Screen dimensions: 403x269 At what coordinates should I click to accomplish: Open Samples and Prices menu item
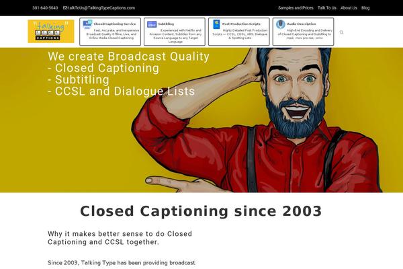(x=296, y=7)
